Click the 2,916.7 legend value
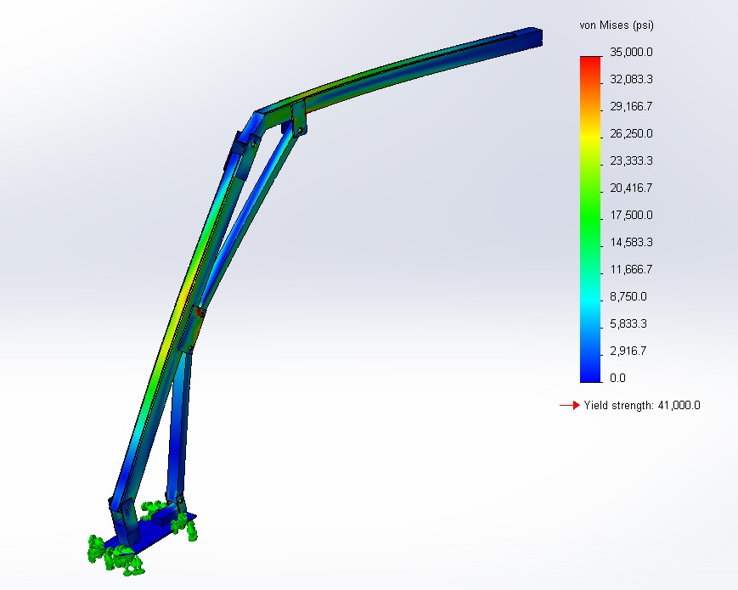 tap(628, 351)
